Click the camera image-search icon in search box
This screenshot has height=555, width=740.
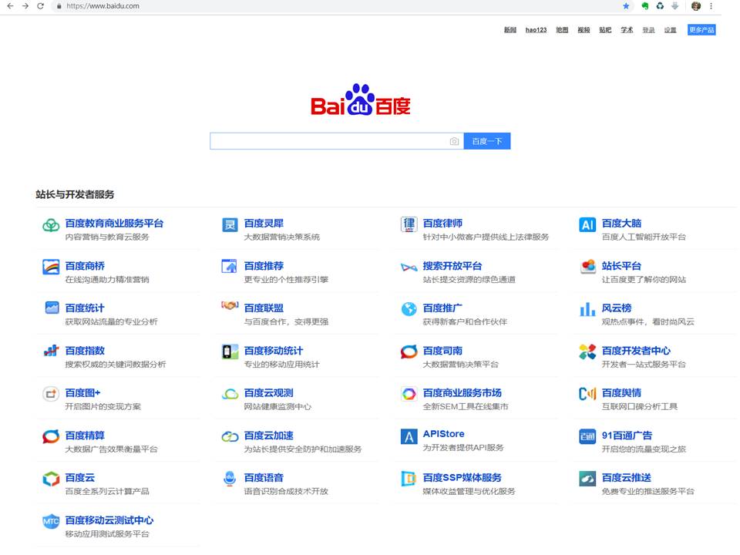click(x=454, y=141)
